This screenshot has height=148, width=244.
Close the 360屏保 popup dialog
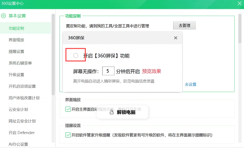point(176,38)
